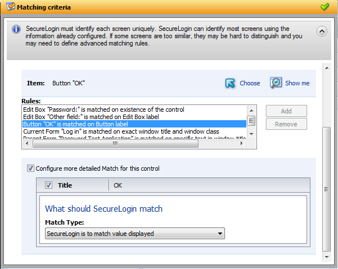Viewport: 338px width, 269px height.
Task: Collapse the info banner with chevron
Action: click(x=321, y=31)
